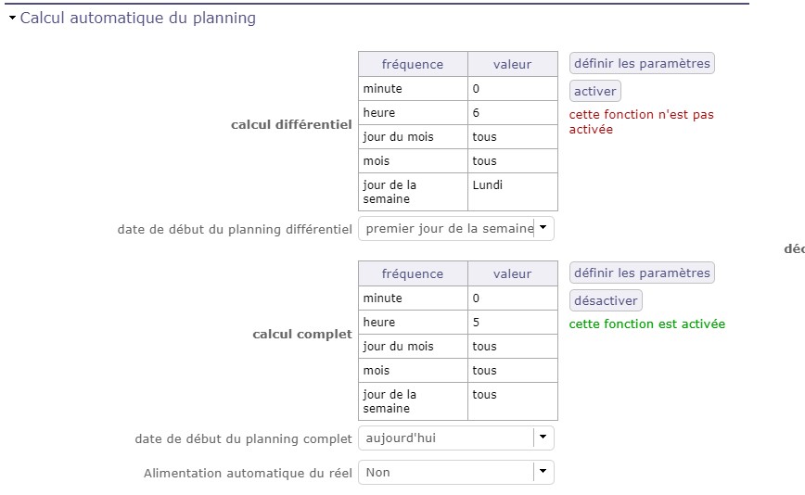Expand the "Alimentation automatique du réel" dropdown
Image resolution: width=805 pixels, height=495 pixels.
tap(543, 472)
